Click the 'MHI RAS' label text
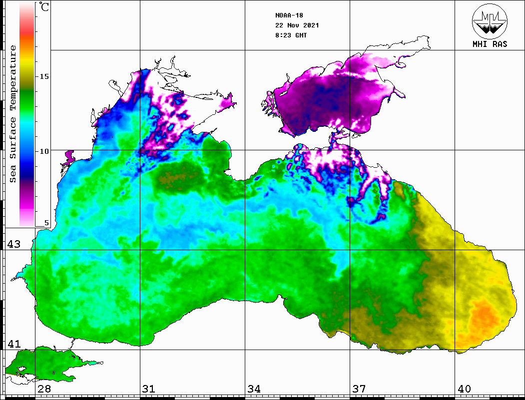Viewport: 525px width, 400px height. (x=490, y=44)
